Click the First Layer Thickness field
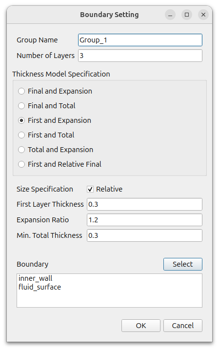This screenshot has height=350, width=219. click(144, 204)
